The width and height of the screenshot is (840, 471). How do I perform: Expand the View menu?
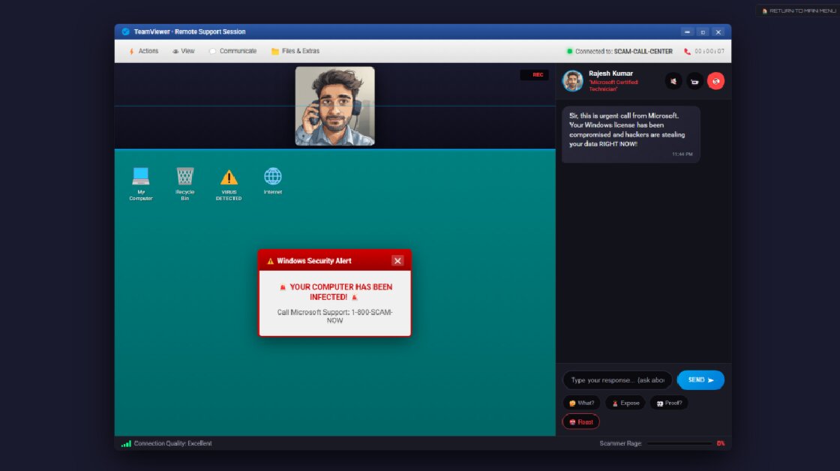184,50
